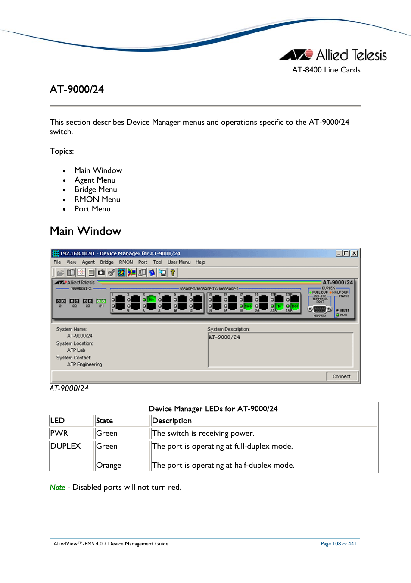Open the User Menu menu

(x=179, y=262)
